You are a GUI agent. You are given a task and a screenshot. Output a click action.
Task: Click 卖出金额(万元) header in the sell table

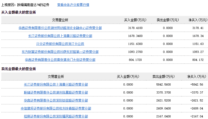coord(163,76)
